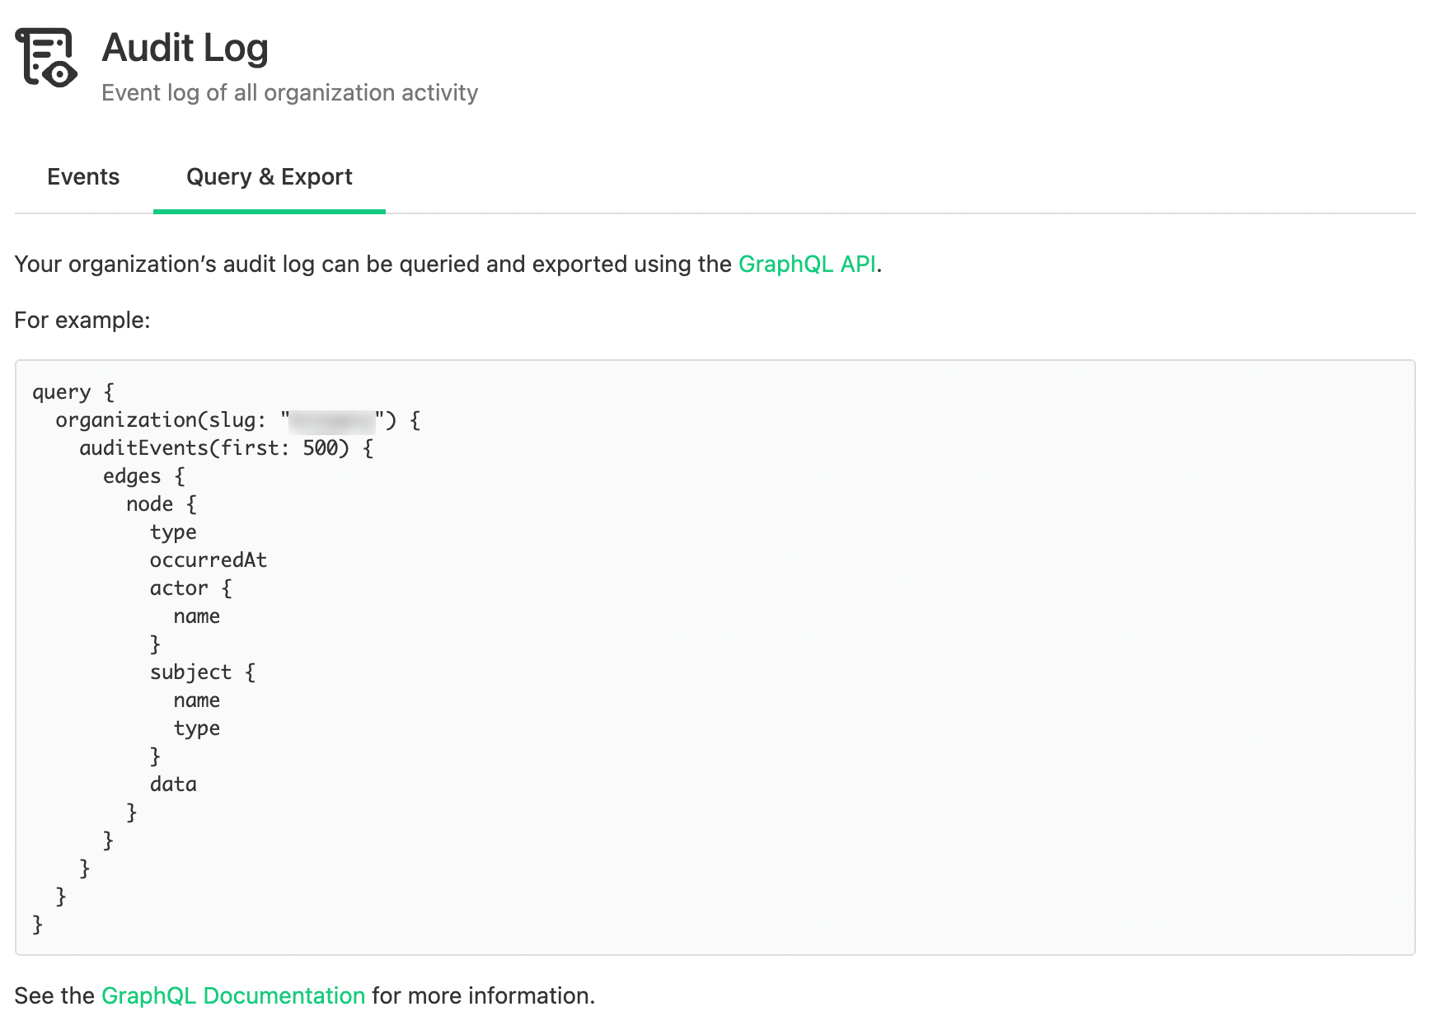Click the occurredAt field in the example
This screenshot has width=1444, height=1030.
(208, 559)
